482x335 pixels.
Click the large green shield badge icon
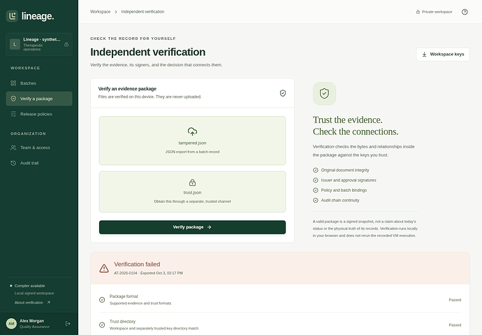click(x=324, y=94)
